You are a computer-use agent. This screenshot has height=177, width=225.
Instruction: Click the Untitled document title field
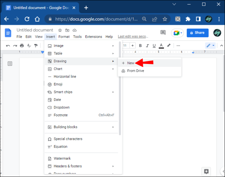point(35,30)
